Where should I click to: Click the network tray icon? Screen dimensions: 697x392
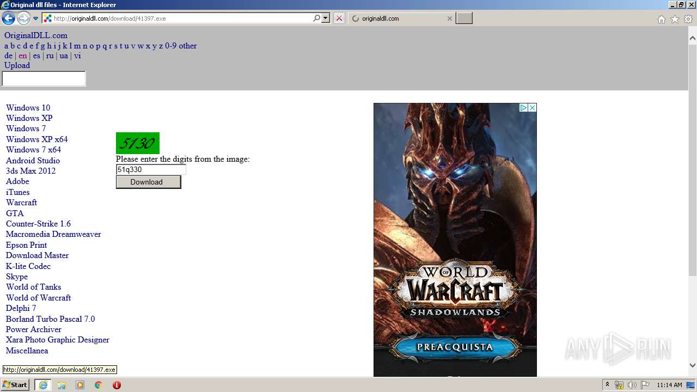(619, 385)
